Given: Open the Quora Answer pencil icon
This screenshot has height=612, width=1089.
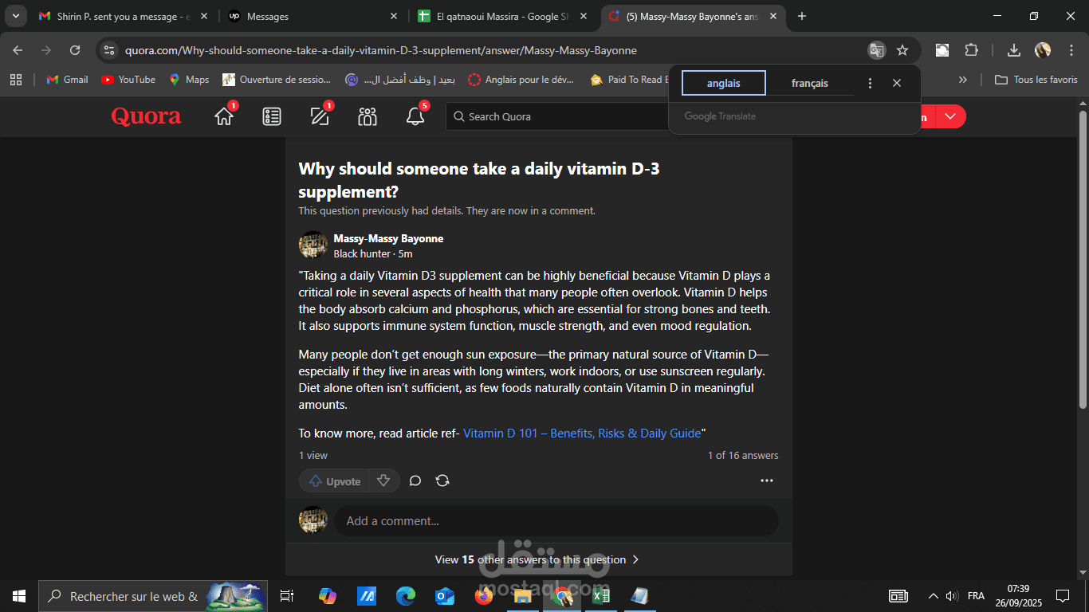Looking at the screenshot, I should click(320, 116).
